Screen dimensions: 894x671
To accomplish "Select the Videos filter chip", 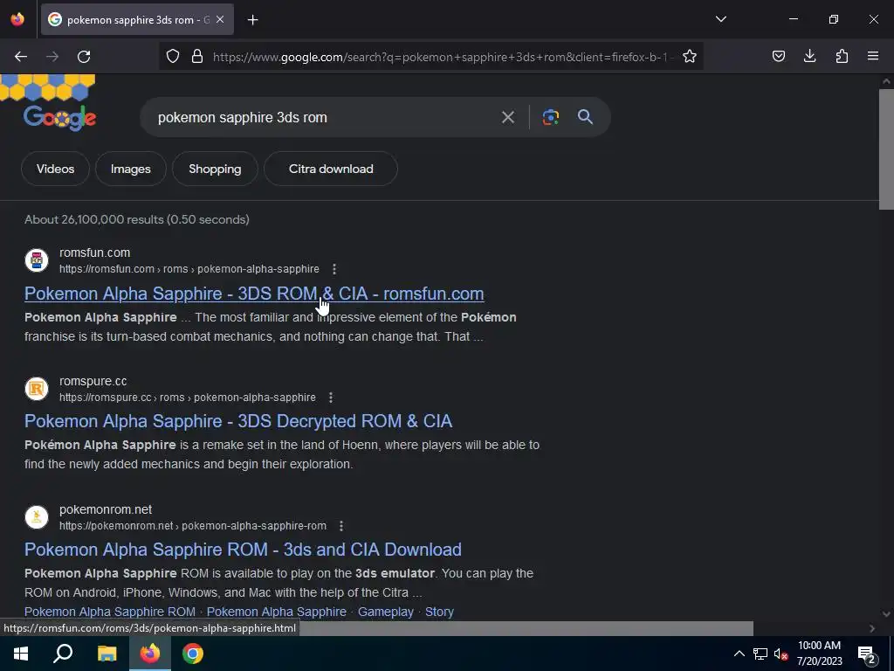I will [55, 169].
